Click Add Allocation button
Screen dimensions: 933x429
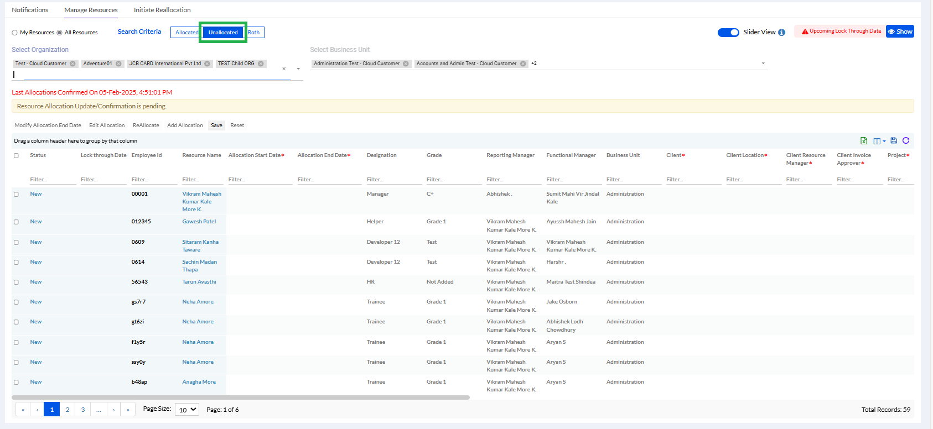[185, 125]
